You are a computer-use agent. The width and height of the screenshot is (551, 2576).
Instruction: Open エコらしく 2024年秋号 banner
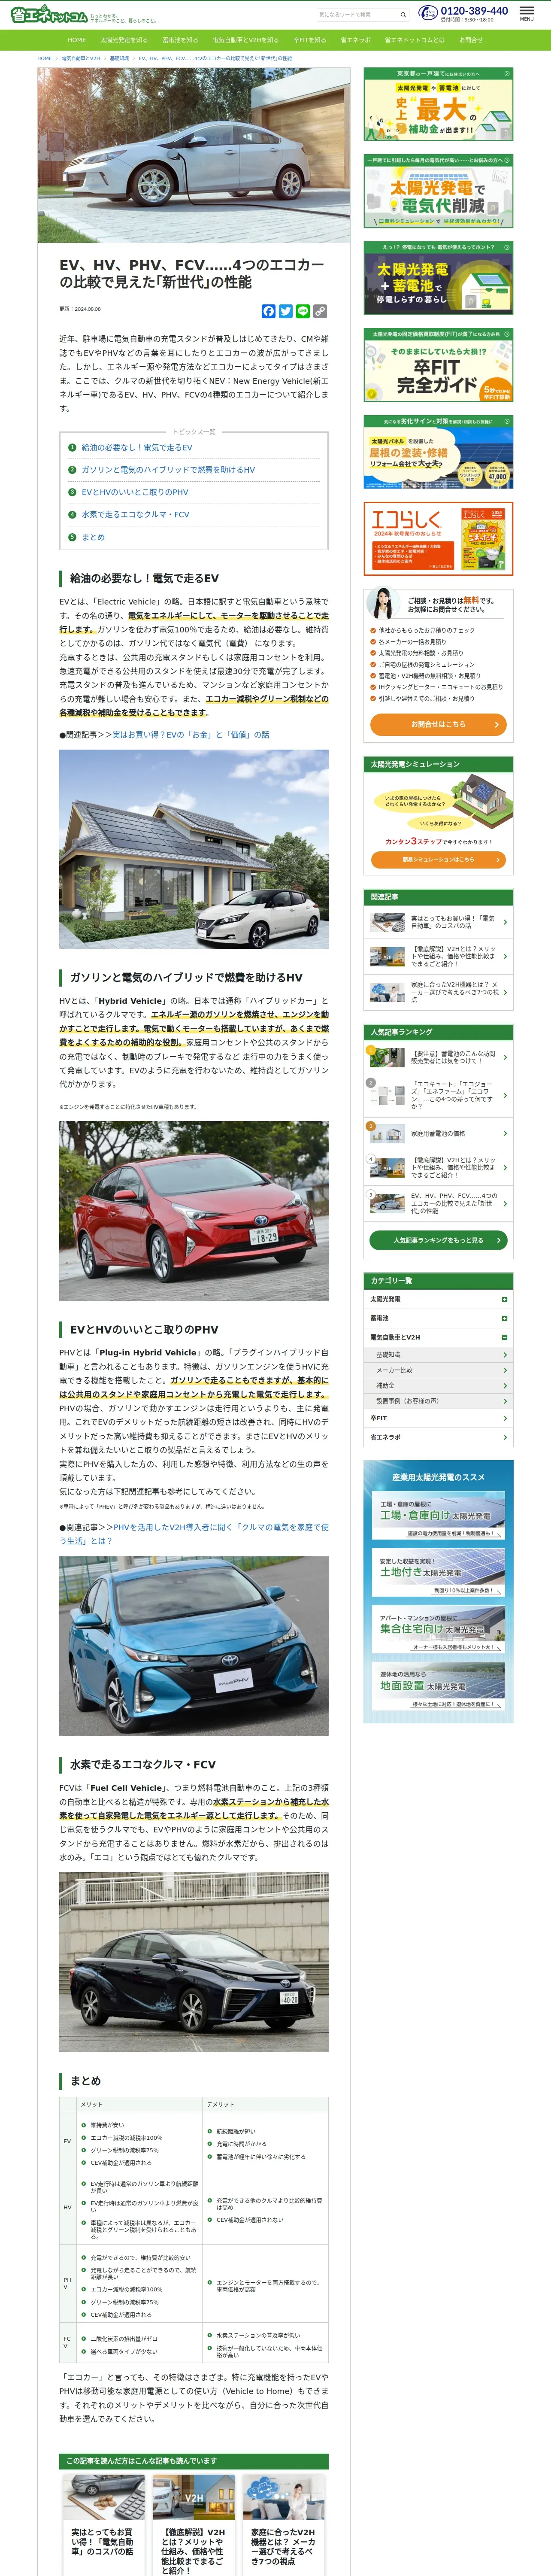coord(438,539)
